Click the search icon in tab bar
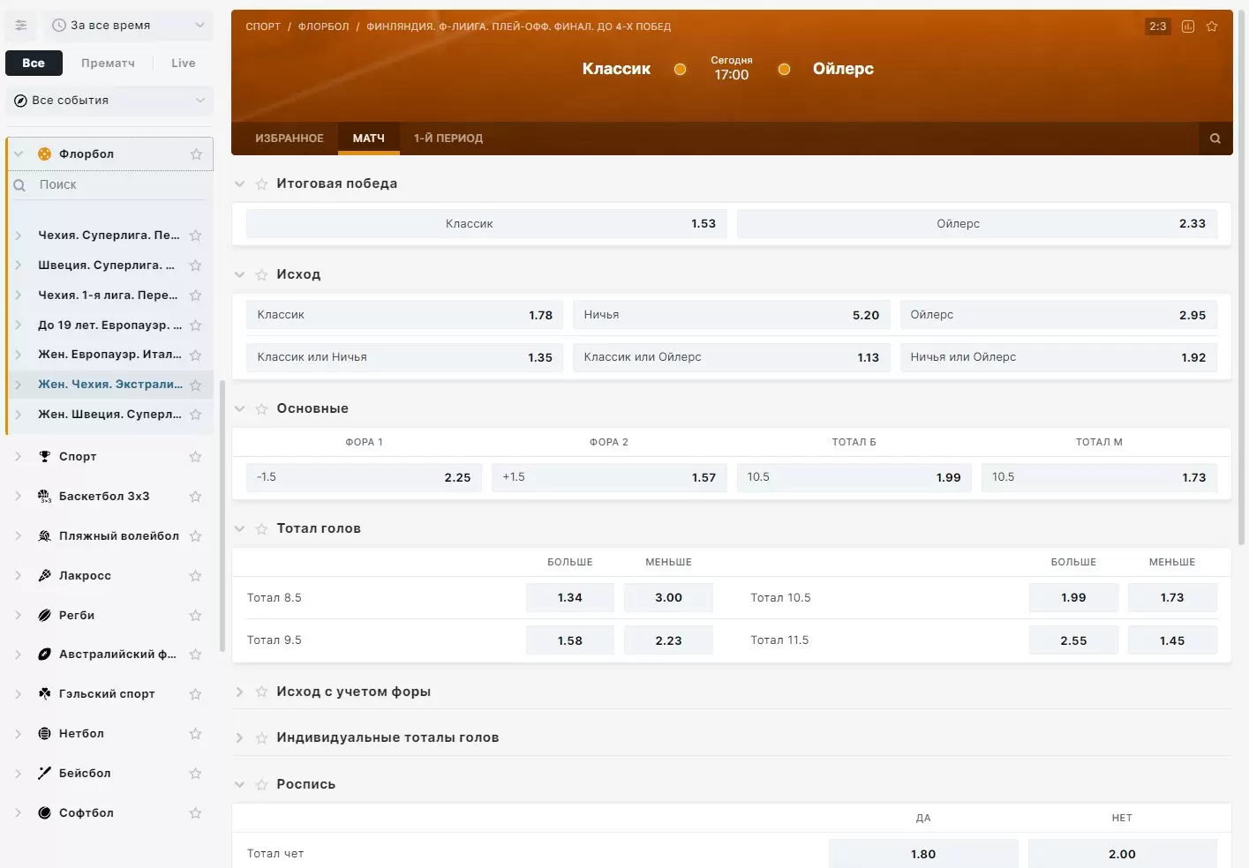Image resolution: width=1249 pixels, height=868 pixels. [x=1215, y=138]
